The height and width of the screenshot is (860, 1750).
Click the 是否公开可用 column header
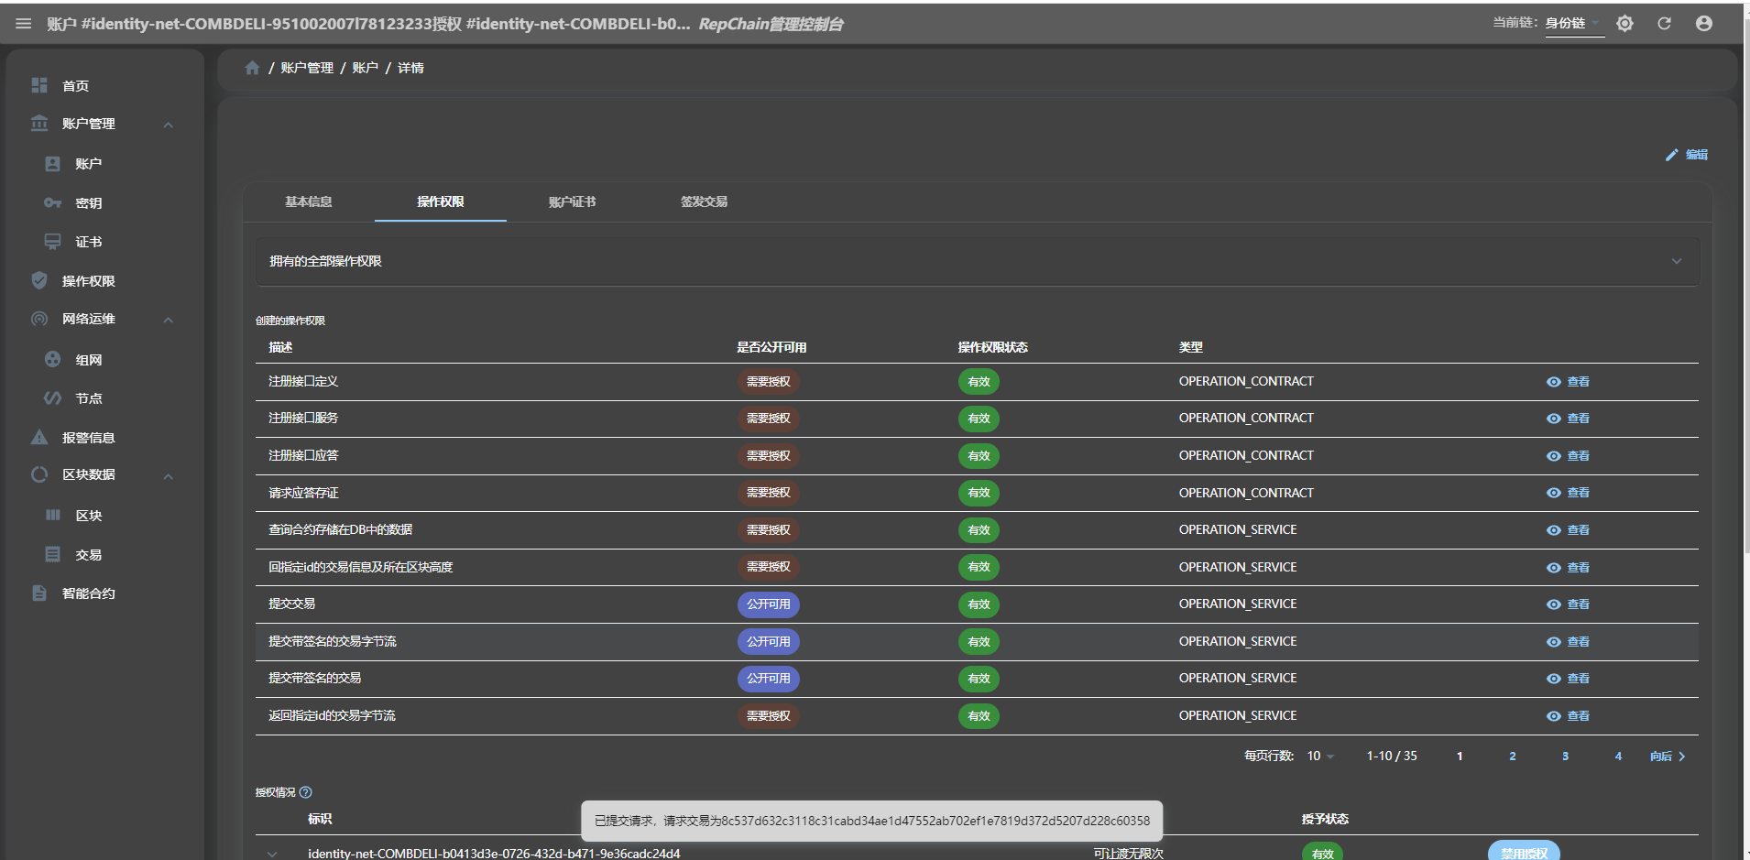(x=771, y=347)
